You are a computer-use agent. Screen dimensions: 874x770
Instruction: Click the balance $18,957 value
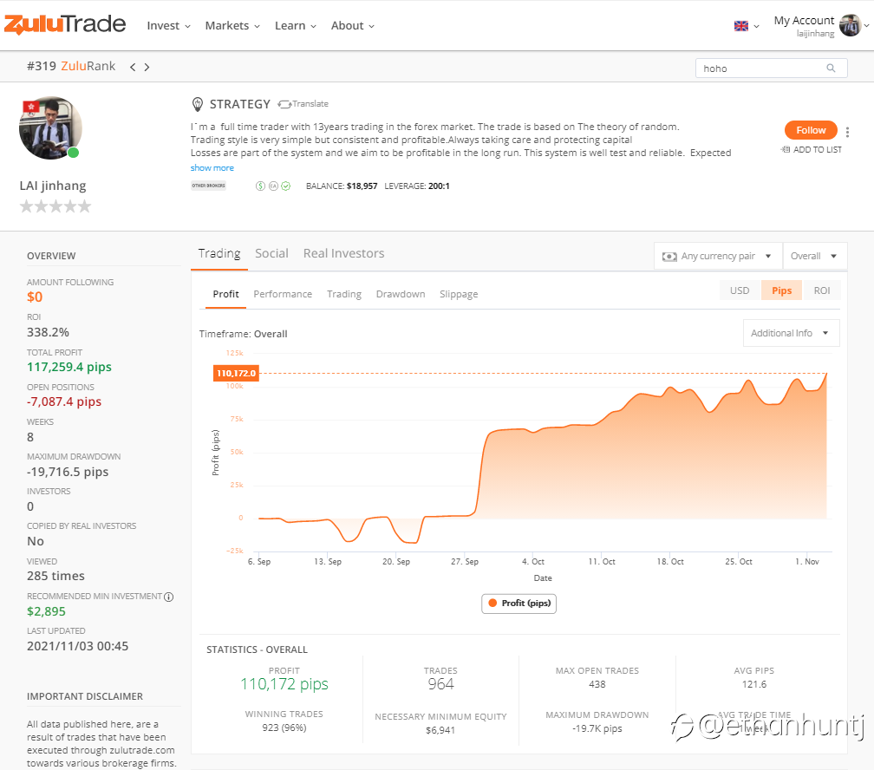coord(362,186)
